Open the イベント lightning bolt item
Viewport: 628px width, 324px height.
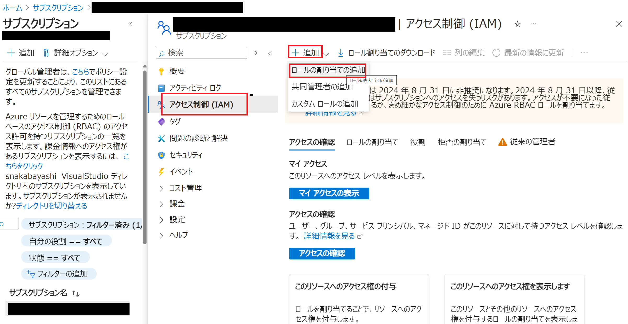[x=181, y=172]
